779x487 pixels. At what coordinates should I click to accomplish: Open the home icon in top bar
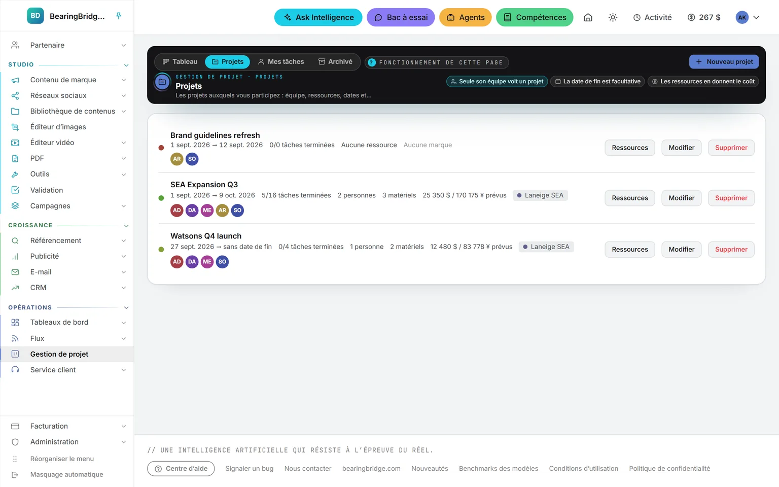click(588, 17)
